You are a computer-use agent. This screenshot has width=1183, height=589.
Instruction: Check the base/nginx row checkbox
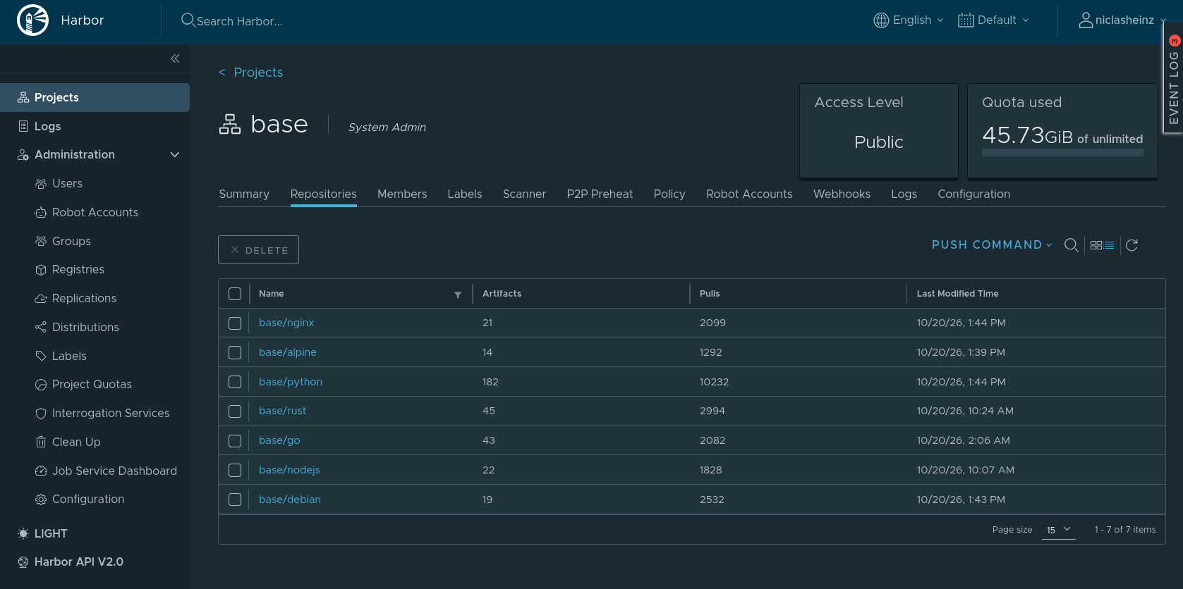[x=235, y=323]
